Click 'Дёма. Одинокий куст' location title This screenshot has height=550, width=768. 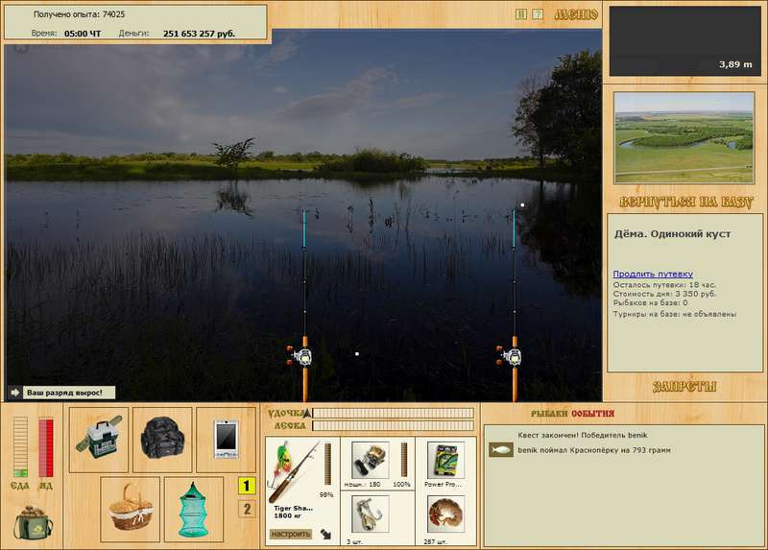pyautogui.click(x=673, y=233)
